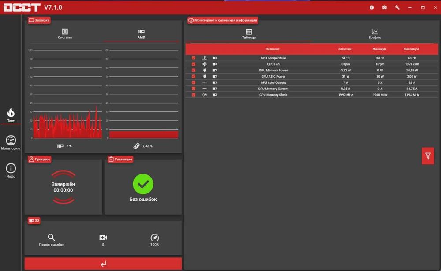Click the plug icon in GPU ASIC Power row
Viewport: 441px width, 271px height.
point(205,77)
